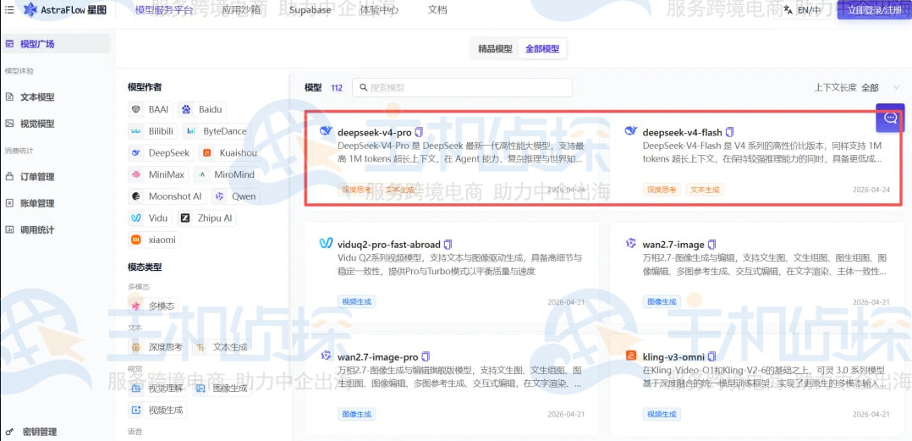Filter models by Kuaishou author
Image resolution: width=912 pixels, height=441 pixels.
[x=228, y=152]
